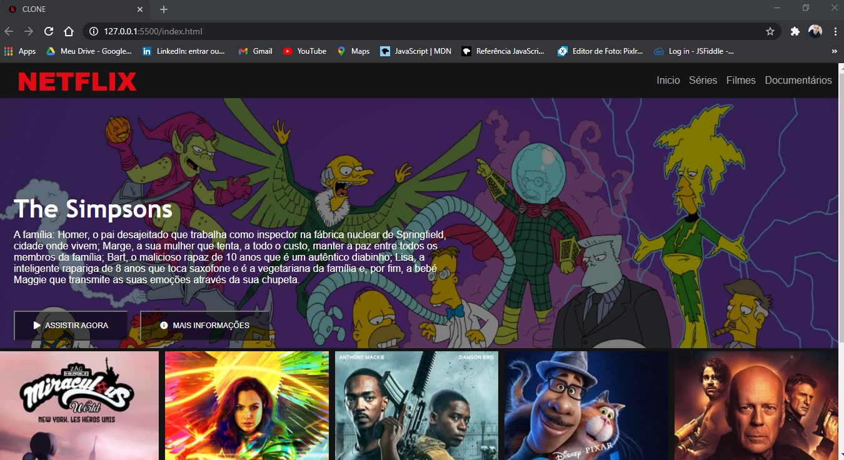Image resolution: width=844 pixels, height=460 pixels.
Task: Open a new tab with plus icon
Action: 164,9
